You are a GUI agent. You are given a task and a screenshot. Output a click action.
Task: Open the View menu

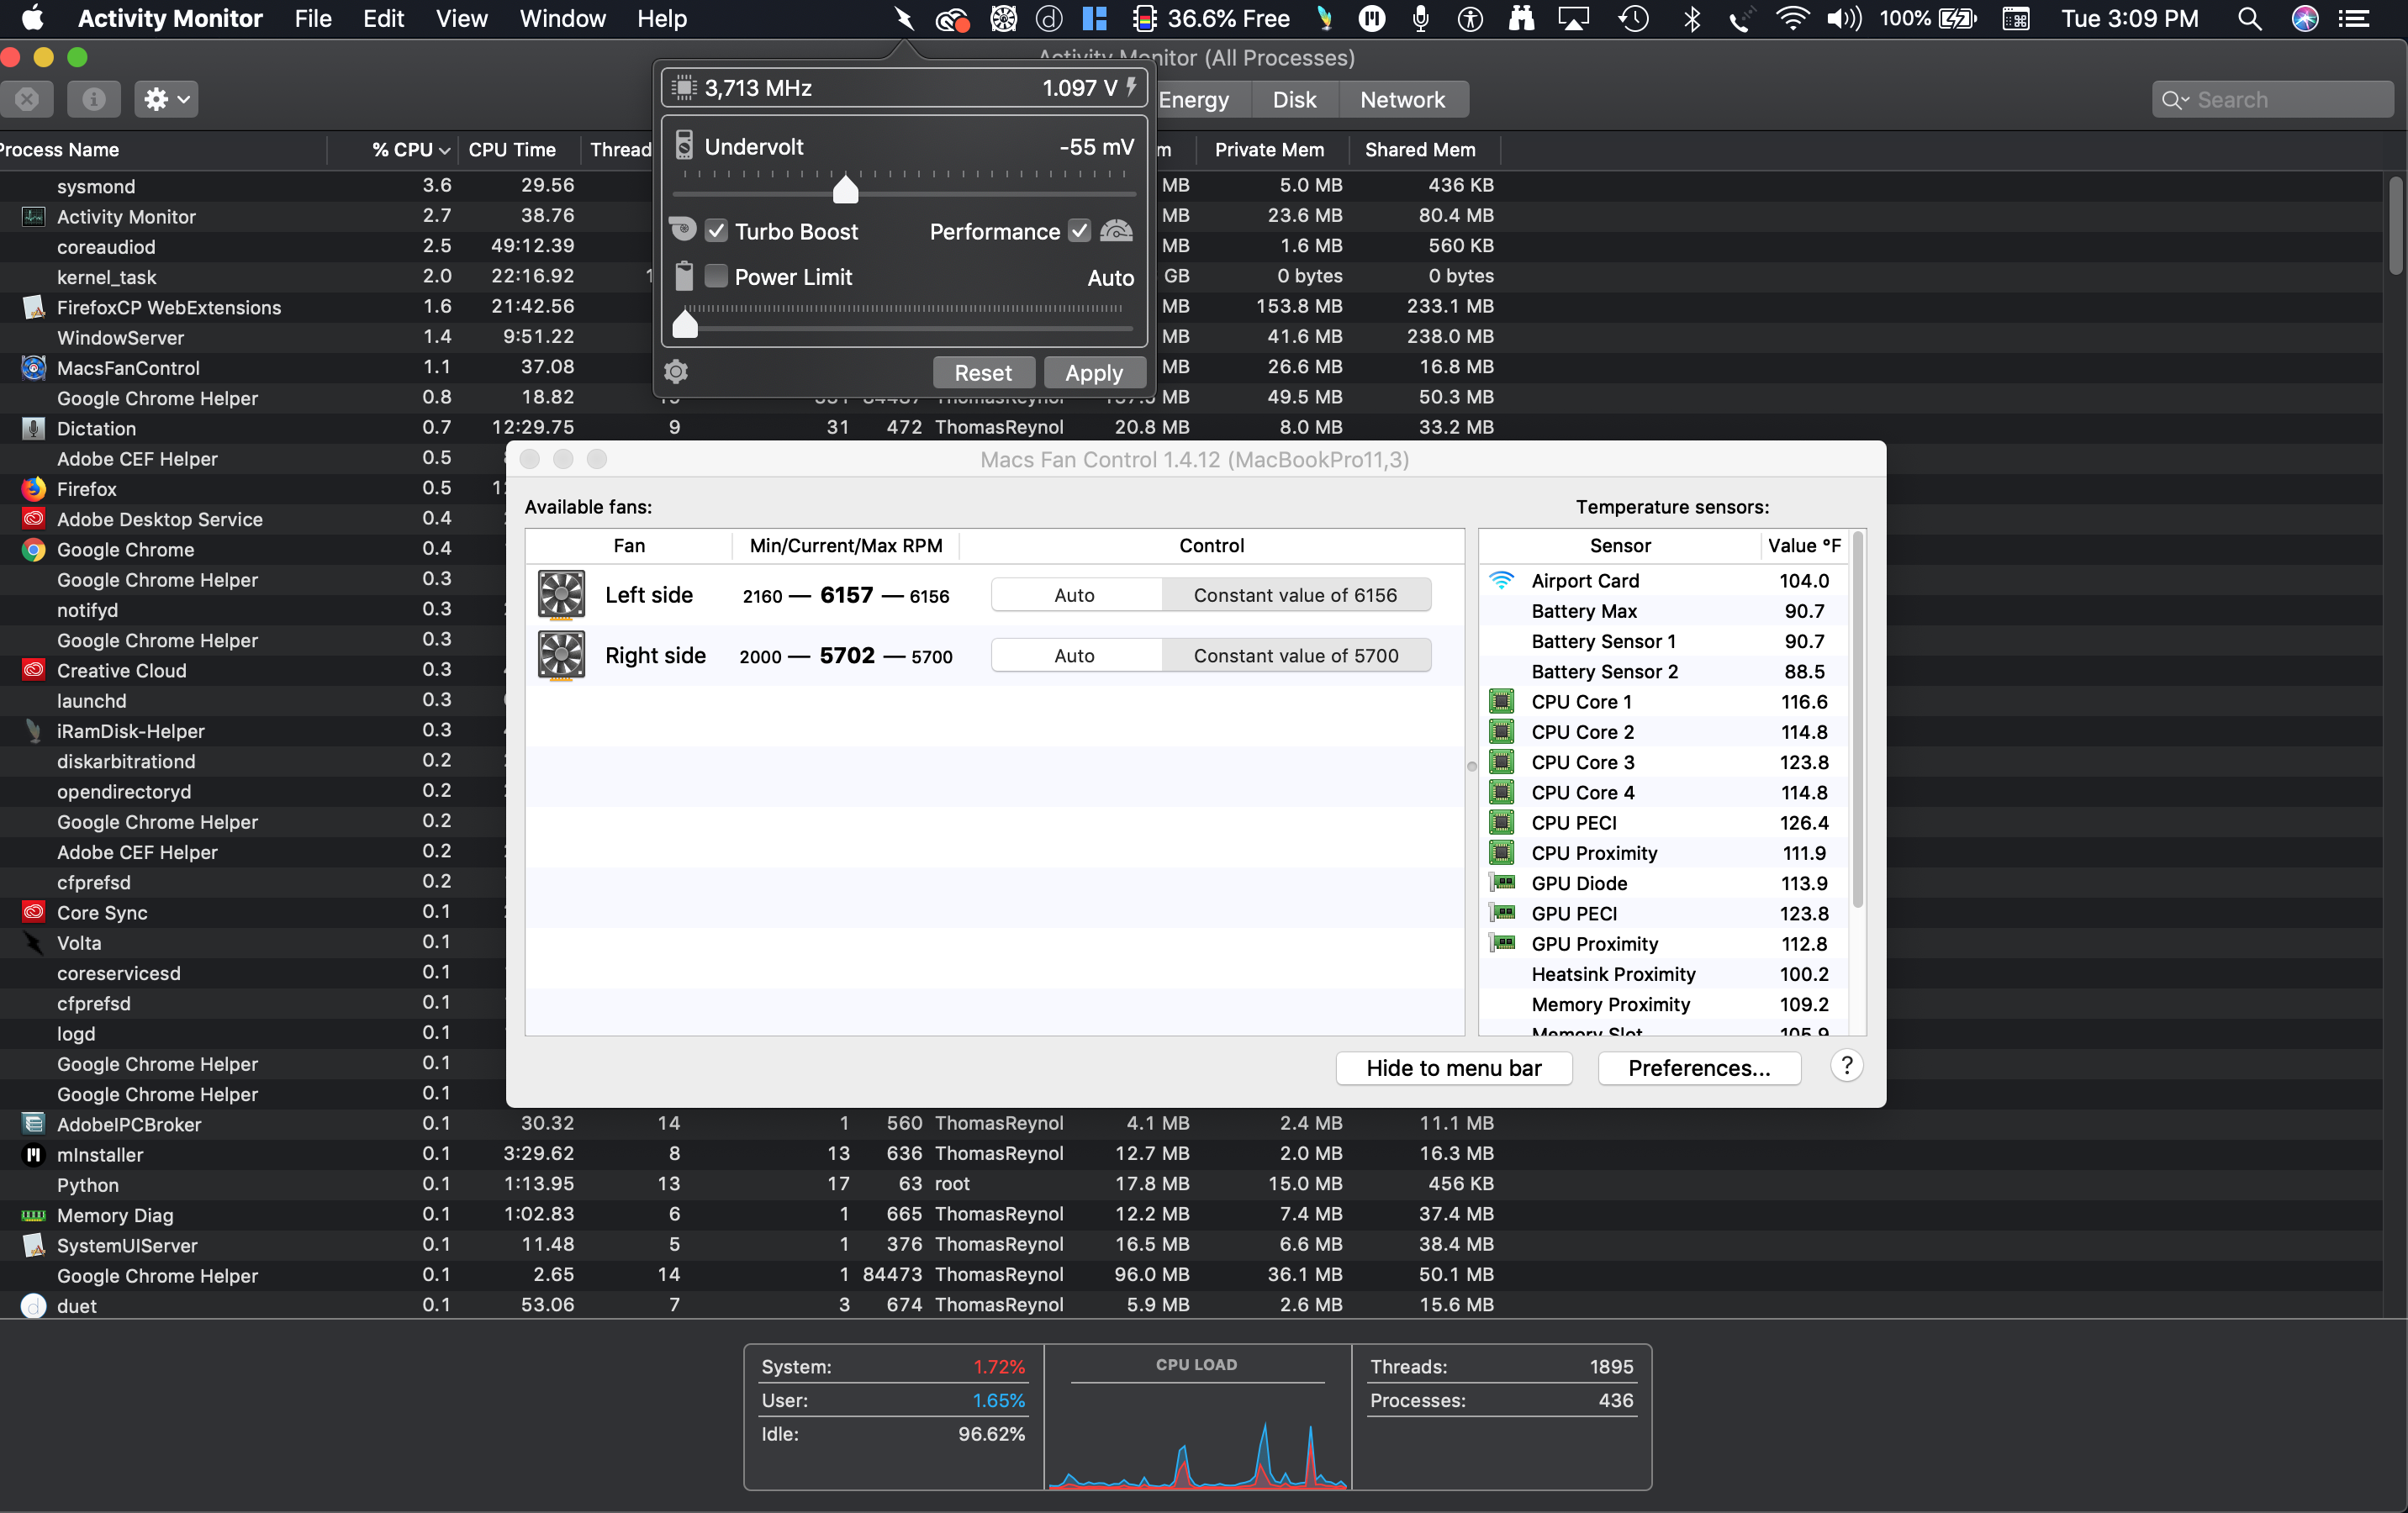tap(461, 19)
